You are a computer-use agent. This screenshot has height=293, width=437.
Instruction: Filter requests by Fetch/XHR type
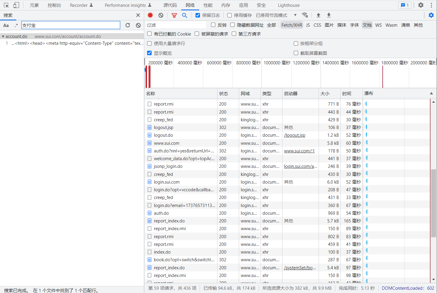pos(292,25)
